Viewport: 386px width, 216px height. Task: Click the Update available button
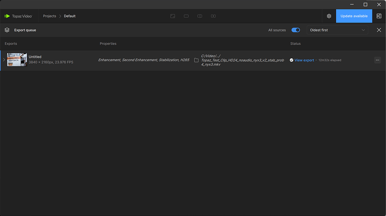click(x=354, y=16)
